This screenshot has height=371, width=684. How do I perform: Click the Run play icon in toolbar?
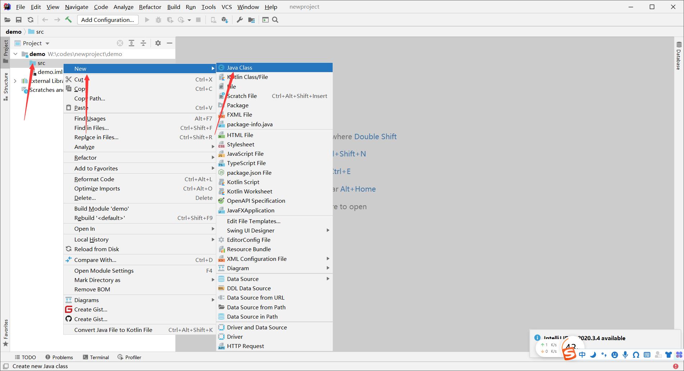[147, 20]
